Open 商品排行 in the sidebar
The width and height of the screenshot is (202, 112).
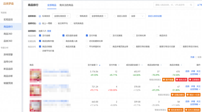(8, 27)
